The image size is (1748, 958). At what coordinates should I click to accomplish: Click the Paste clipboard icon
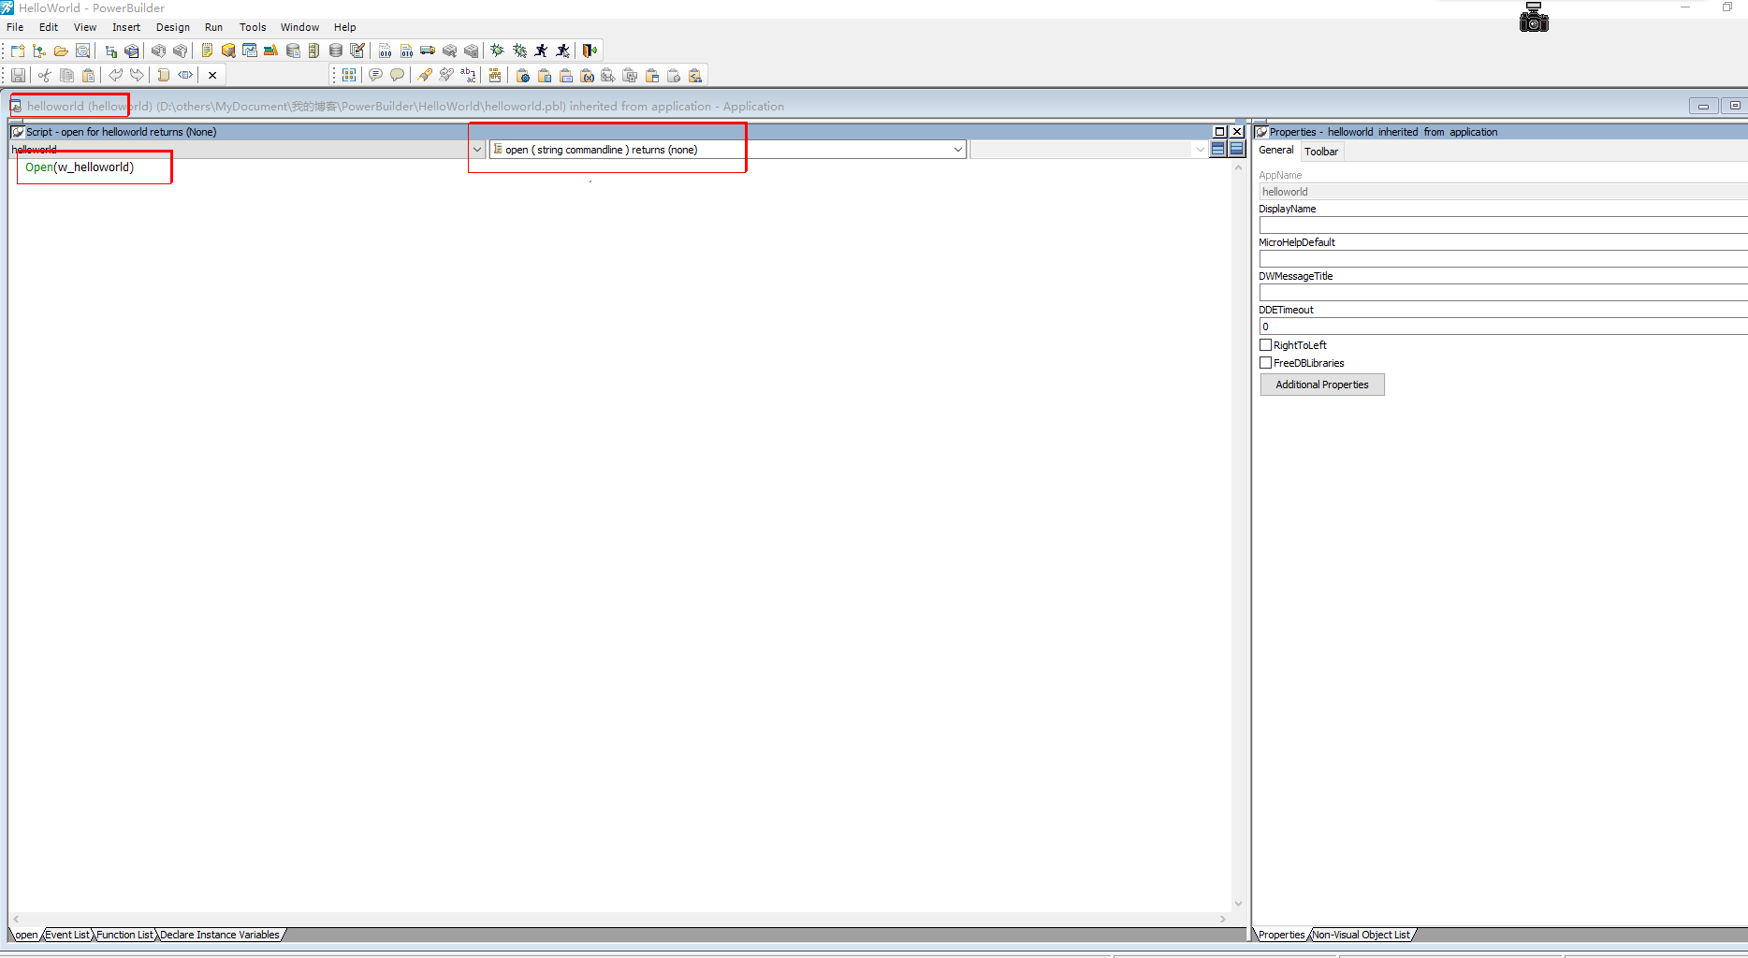[89, 75]
